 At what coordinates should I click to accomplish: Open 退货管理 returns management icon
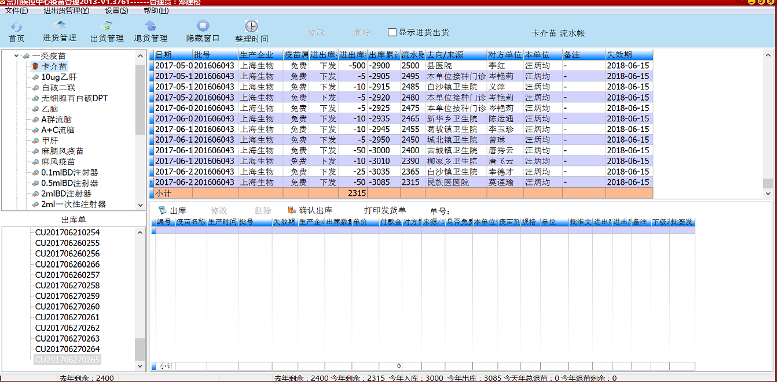(151, 26)
